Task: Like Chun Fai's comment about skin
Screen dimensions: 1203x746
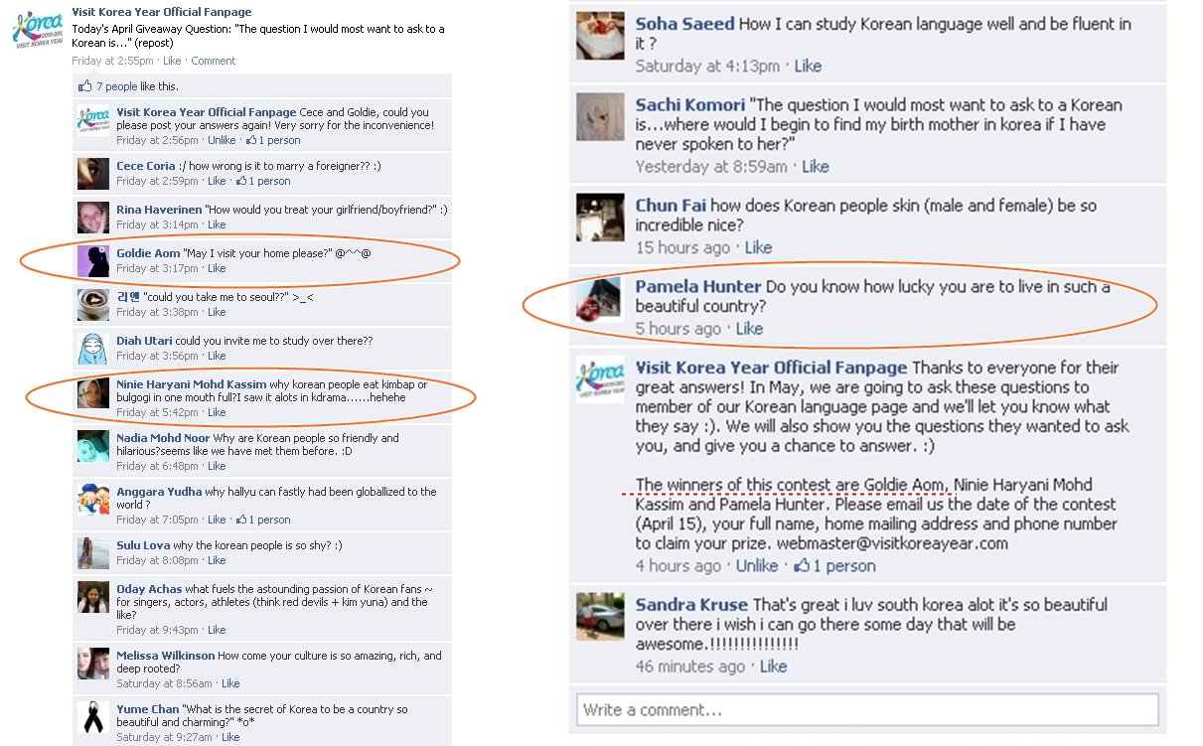Action: pyautogui.click(x=758, y=247)
